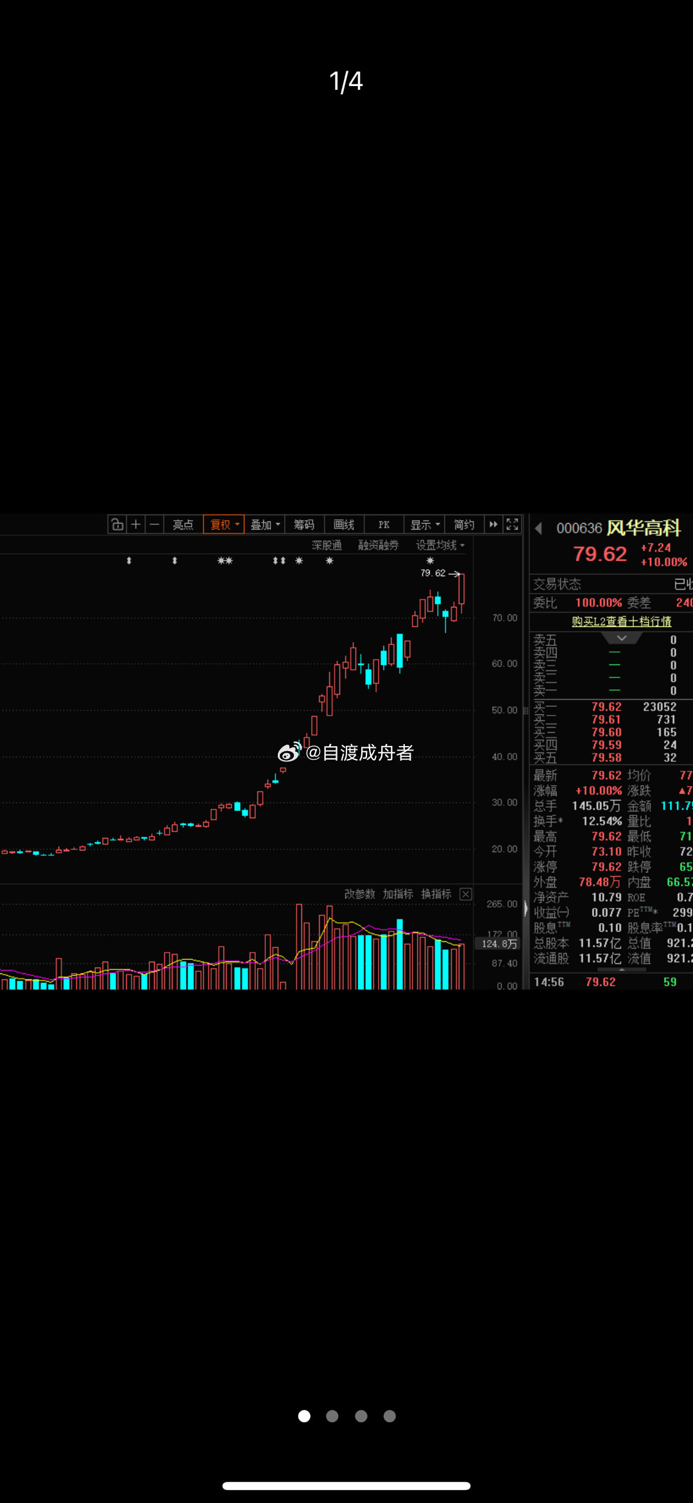693x1503 pixels.
Task: Click the 总股本 value 11.57亿
Action: 600,943
